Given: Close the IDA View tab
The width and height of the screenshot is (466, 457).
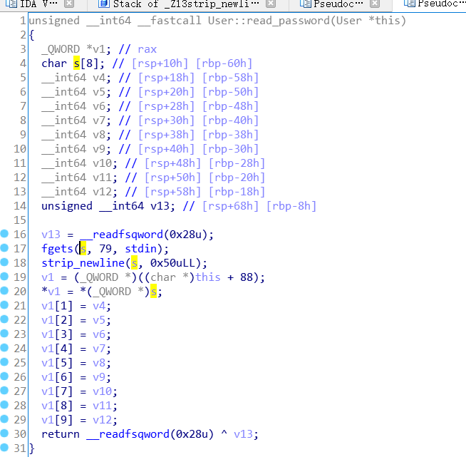Looking at the screenshot, I should tap(69, 4).
